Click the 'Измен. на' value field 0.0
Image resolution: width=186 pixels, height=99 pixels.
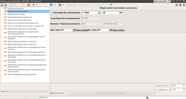178,86
